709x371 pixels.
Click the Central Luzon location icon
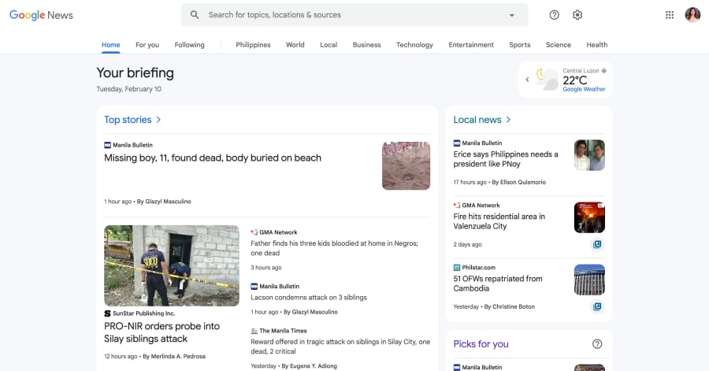[604, 71]
